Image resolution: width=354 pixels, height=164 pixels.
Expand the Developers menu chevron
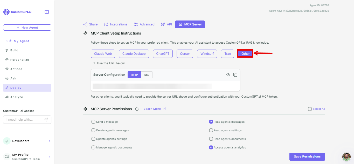click(49, 141)
